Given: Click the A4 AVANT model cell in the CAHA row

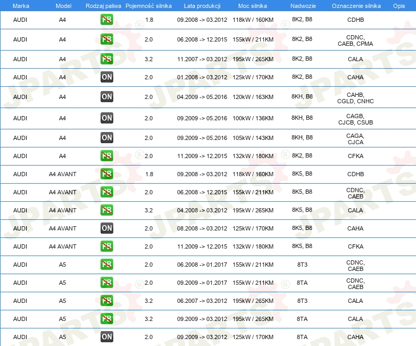Looking at the screenshot, I should coord(63,228).
